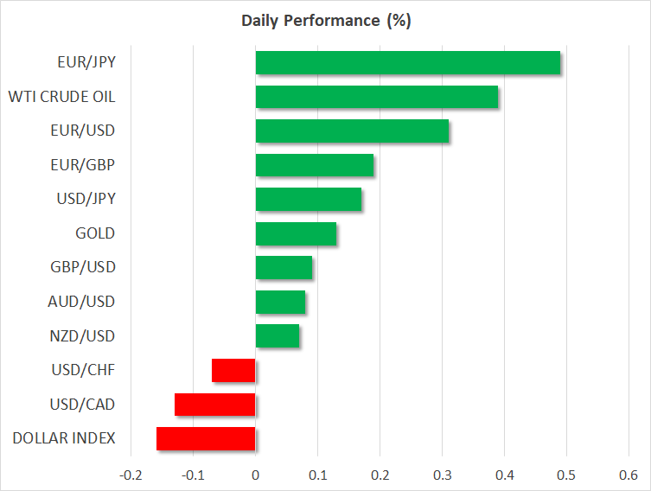The height and width of the screenshot is (491, 651).
Task: Click the GOLD category label
Action: click(95, 233)
